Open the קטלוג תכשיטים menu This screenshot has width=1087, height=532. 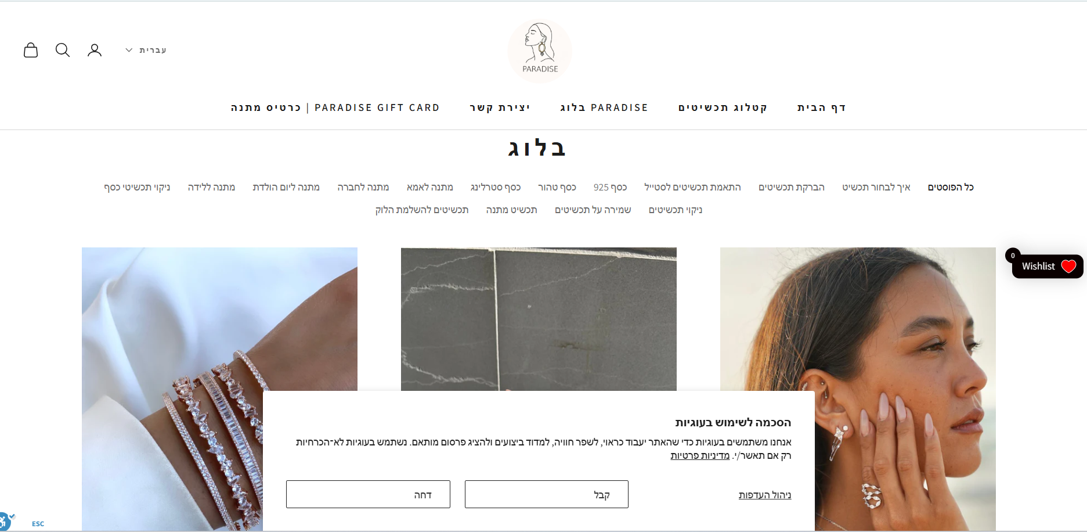723,107
